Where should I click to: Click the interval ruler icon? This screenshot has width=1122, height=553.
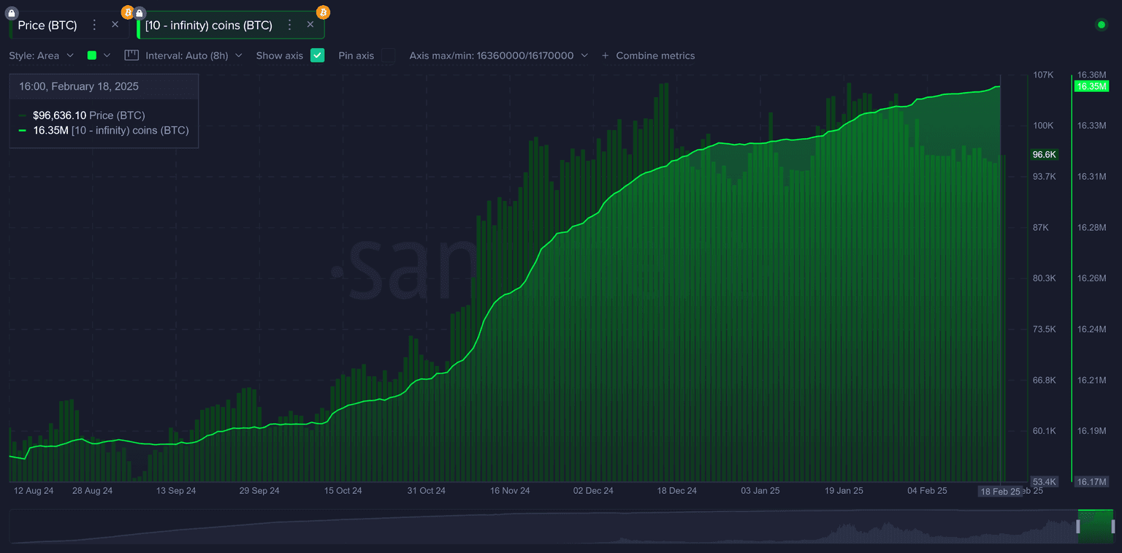[131, 56]
